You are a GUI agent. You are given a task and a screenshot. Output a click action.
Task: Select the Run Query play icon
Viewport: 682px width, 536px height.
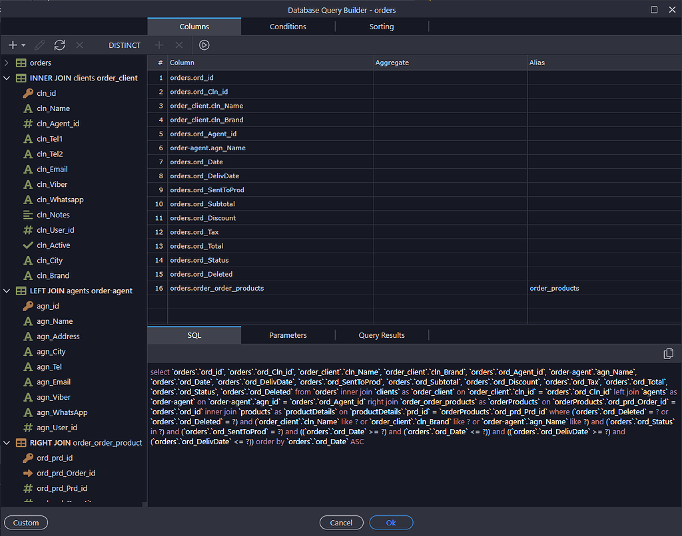click(x=204, y=45)
